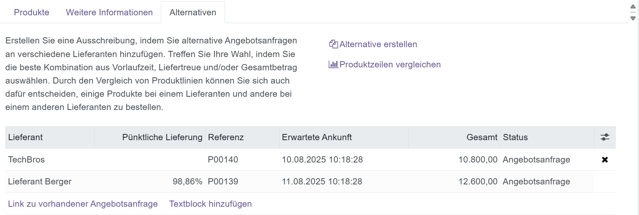Click the bar chart icon beside Produktzeilen vergleichen
This screenshot has width=639, height=215.
pyautogui.click(x=333, y=64)
